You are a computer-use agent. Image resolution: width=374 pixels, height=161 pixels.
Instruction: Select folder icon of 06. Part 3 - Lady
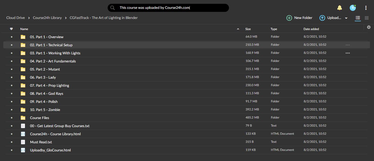click(x=23, y=77)
